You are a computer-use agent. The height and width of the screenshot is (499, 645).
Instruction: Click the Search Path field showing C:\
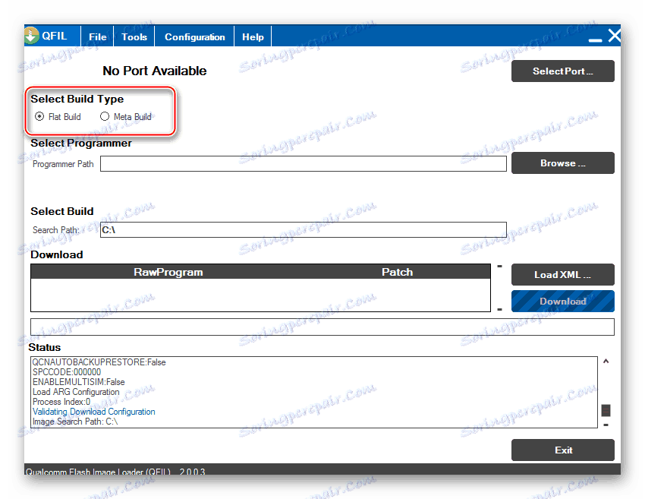[x=304, y=229]
